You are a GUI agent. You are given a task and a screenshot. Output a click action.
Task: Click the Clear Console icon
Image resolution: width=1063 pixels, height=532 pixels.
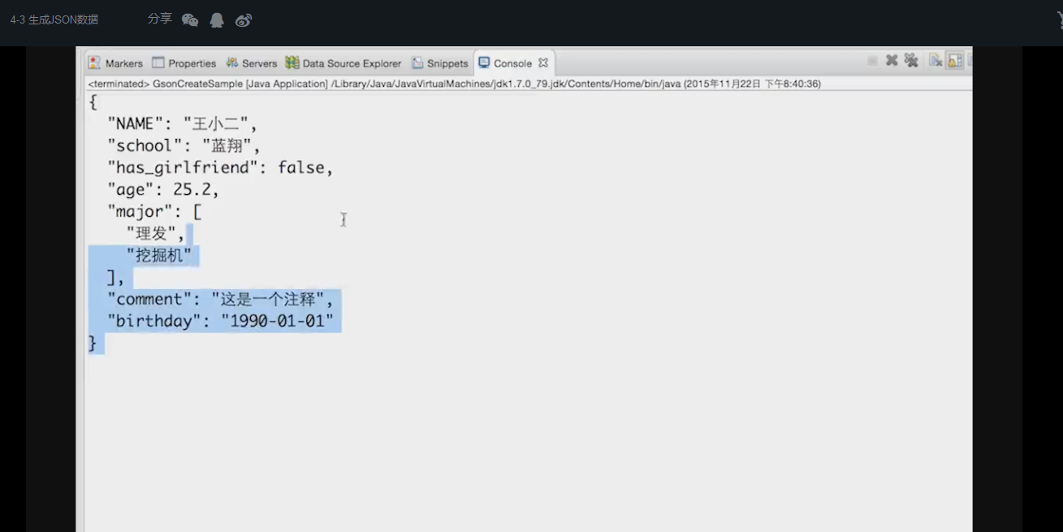936,61
